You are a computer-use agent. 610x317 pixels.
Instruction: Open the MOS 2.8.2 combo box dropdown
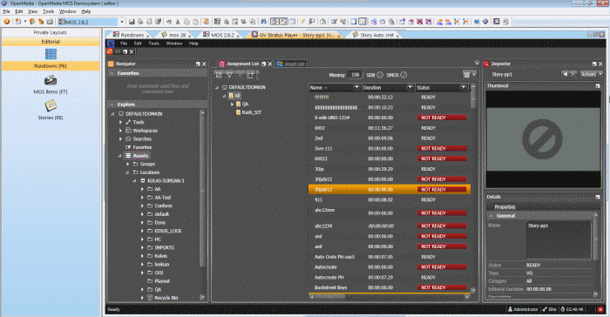pos(122,22)
